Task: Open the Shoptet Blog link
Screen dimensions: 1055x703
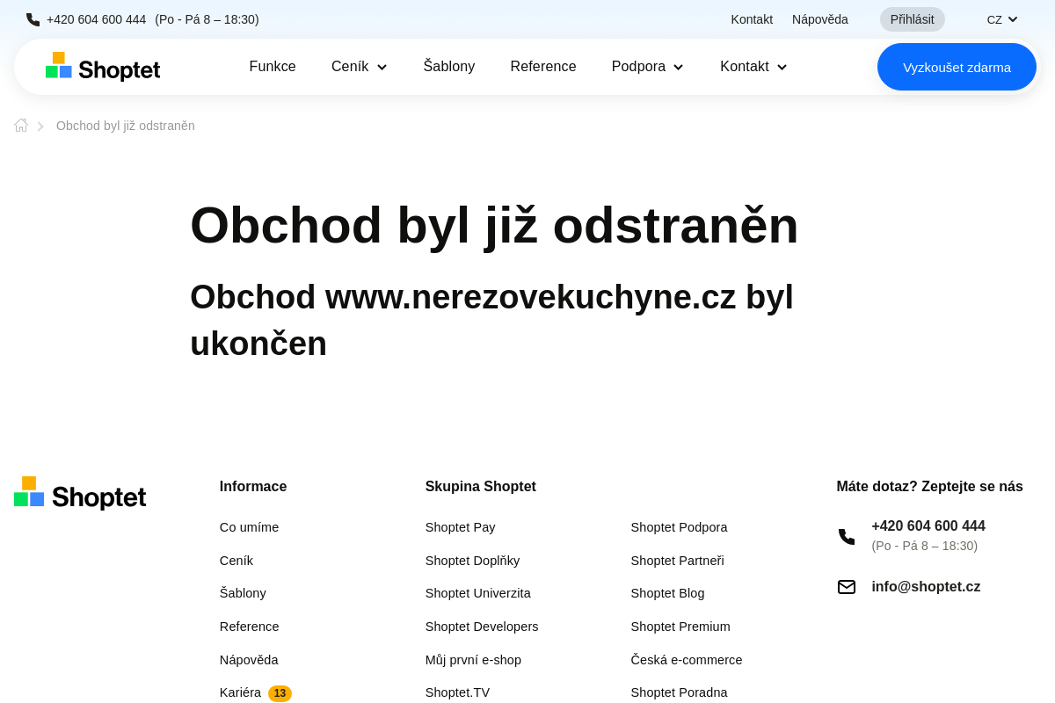Action: pyautogui.click(x=667, y=593)
